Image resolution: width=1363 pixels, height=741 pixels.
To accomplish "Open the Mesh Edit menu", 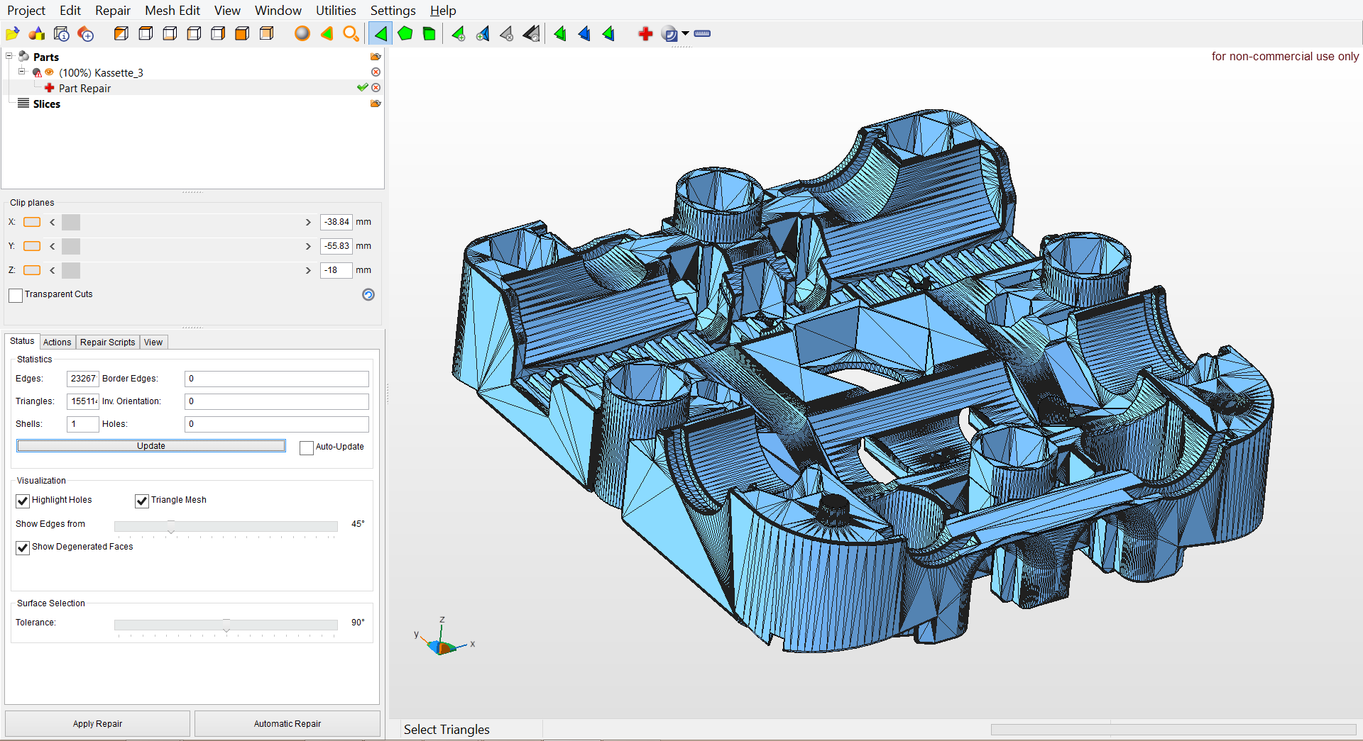I will [172, 11].
